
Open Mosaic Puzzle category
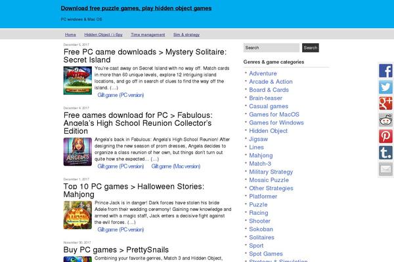tap(269, 180)
